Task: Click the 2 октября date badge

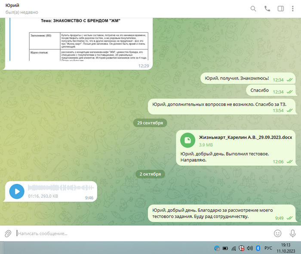Action: click(x=150, y=174)
